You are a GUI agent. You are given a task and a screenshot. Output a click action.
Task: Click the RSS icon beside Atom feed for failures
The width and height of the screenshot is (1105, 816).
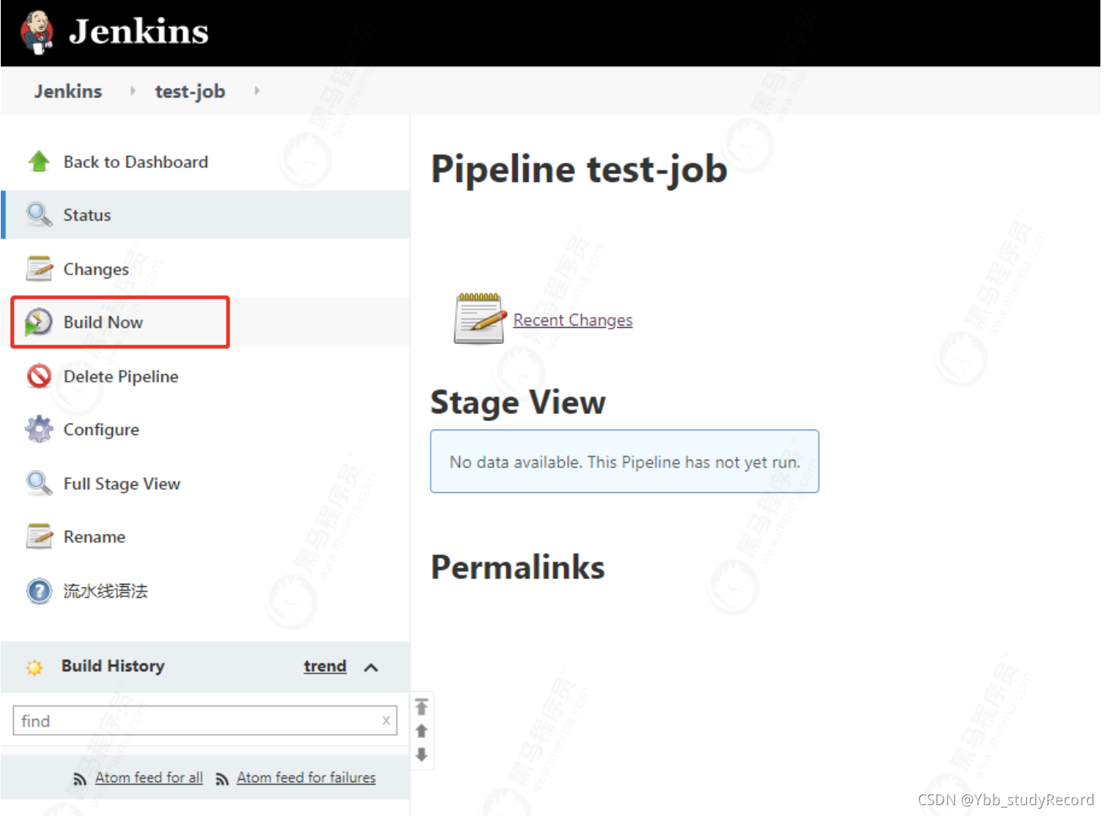point(222,779)
